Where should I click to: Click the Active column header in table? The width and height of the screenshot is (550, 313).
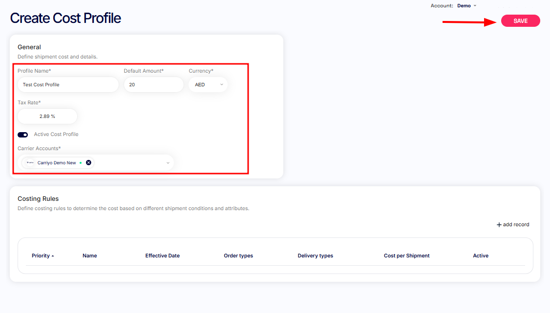[x=480, y=256]
